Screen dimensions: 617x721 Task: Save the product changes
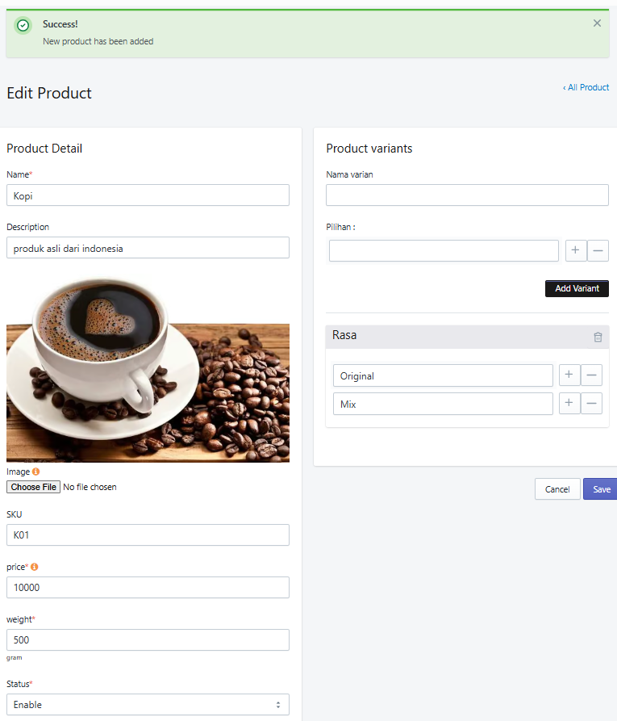(x=600, y=489)
